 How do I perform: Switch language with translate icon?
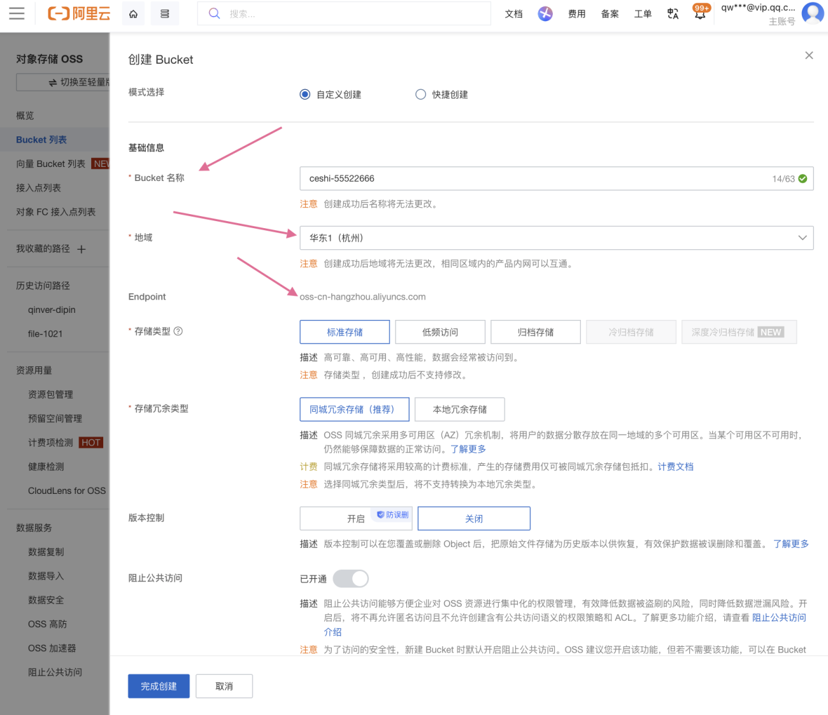(x=673, y=13)
